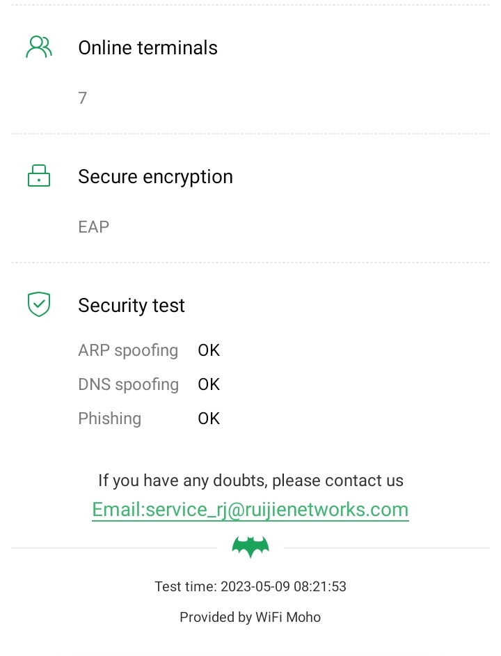Tap the Test time timestamp
This screenshot has height=656, width=501.
click(250, 586)
